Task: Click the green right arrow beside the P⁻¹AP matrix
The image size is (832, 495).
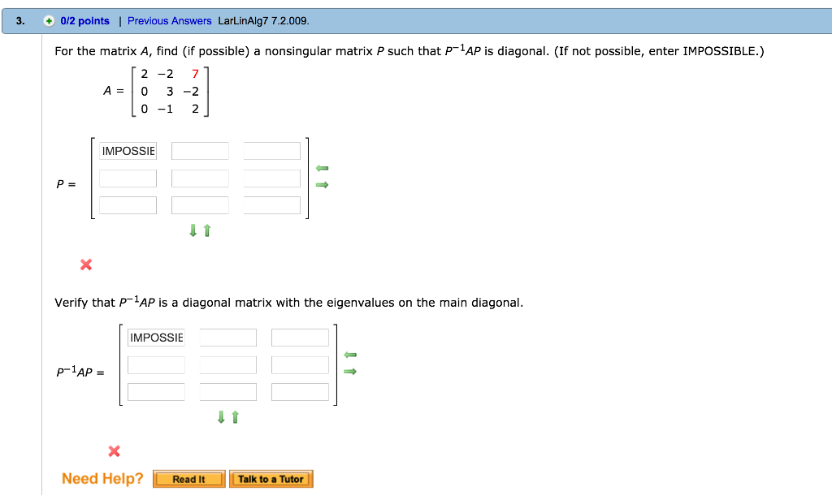Action: tap(349, 372)
